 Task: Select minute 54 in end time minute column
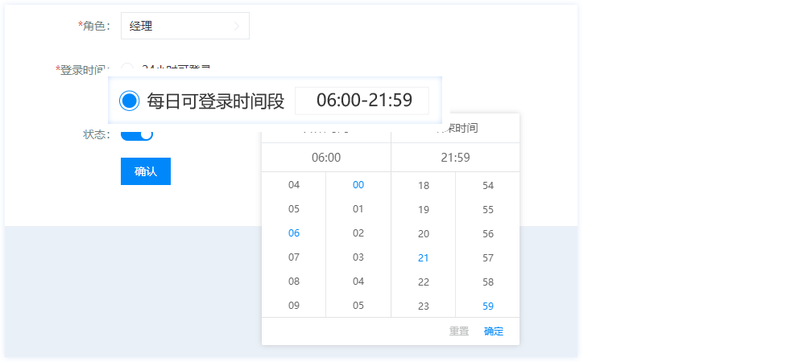click(x=488, y=186)
